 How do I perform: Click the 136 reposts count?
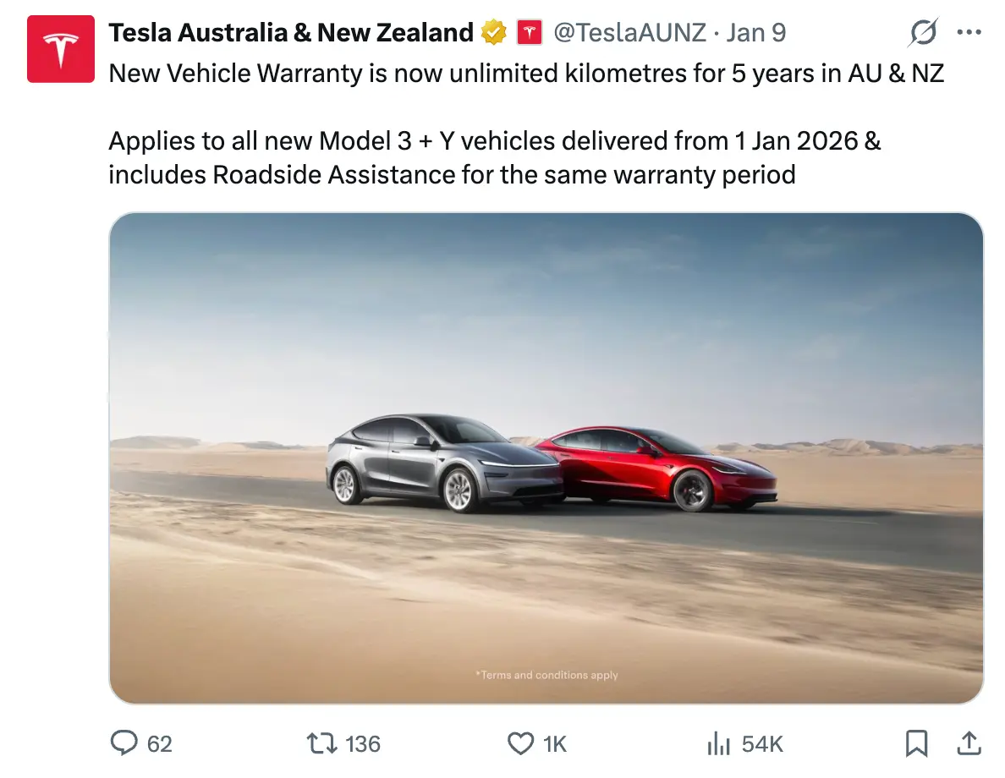[363, 743]
